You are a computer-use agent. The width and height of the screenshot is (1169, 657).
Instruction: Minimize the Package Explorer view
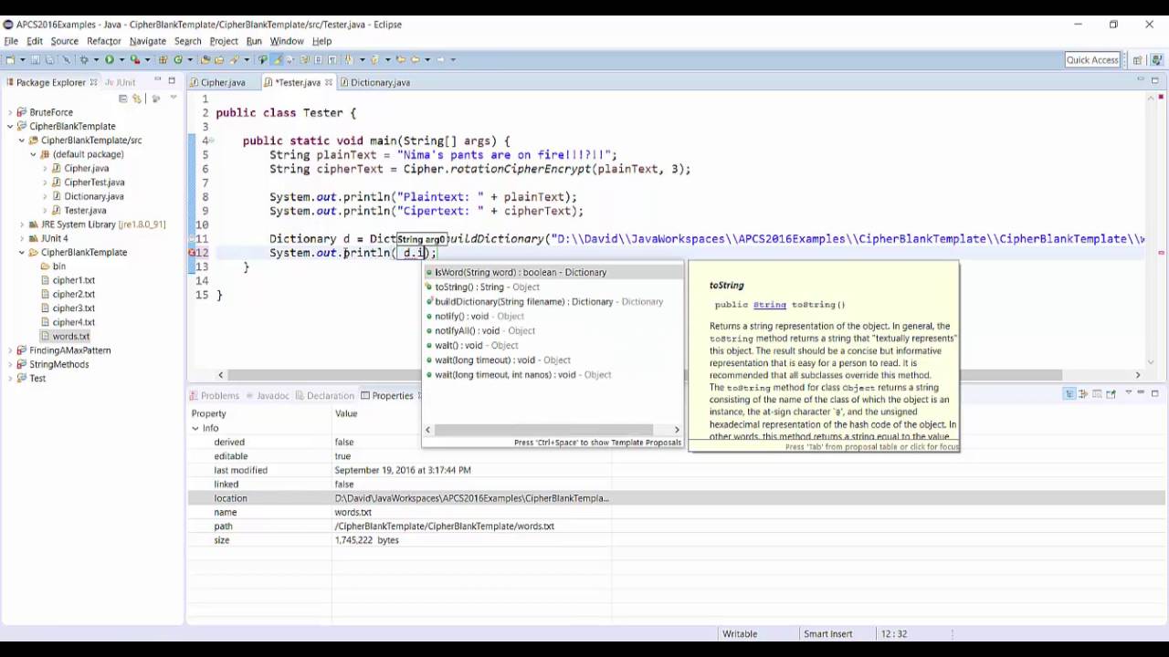point(157,80)
